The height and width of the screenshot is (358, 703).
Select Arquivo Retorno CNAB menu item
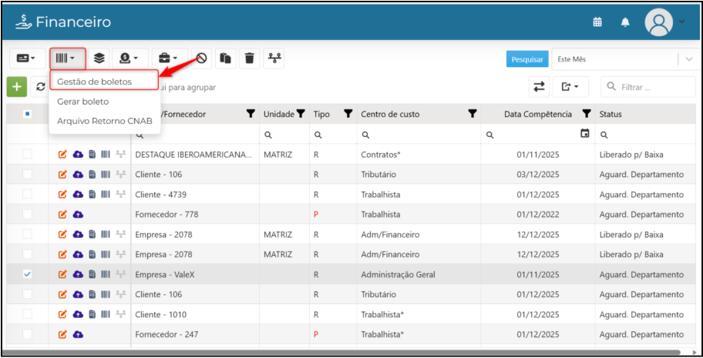[105, 121]
